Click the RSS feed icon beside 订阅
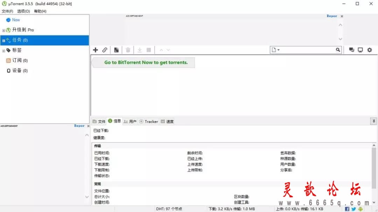 pos(8,61)
